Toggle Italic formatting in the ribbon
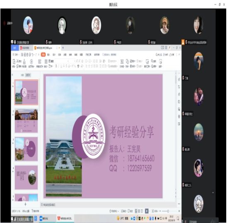Screen dimensions: 227x223 pyautogui.click(x=59, y=66)
